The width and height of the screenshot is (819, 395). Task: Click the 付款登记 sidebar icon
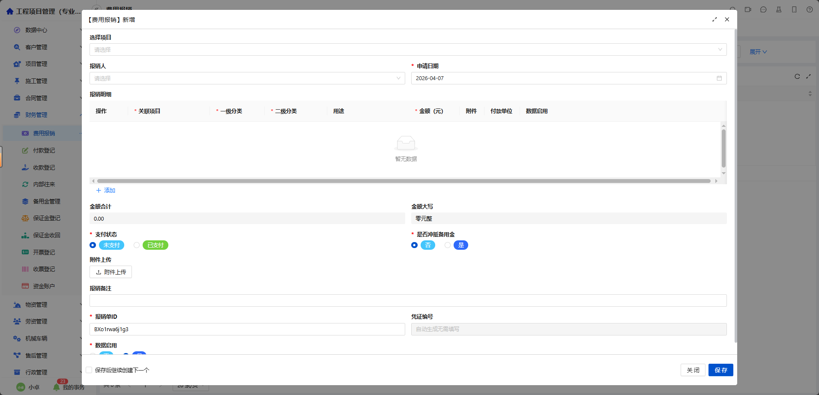(25, 151)
